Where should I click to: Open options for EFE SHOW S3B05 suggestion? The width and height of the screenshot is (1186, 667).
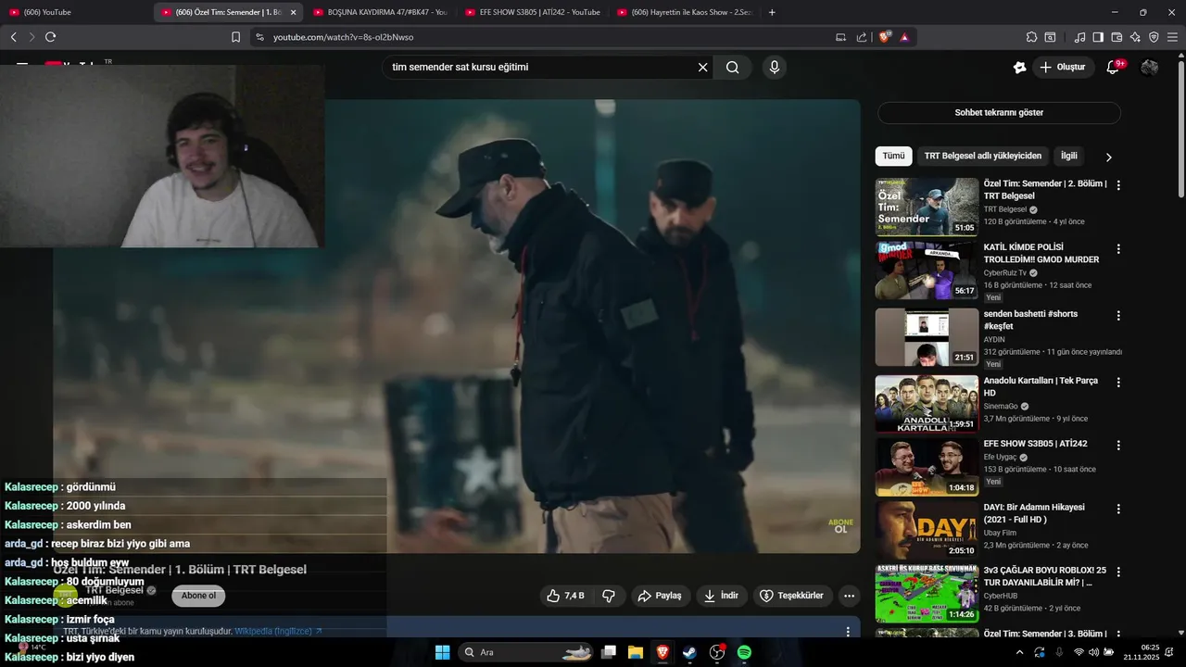(x=1118, y=446)
